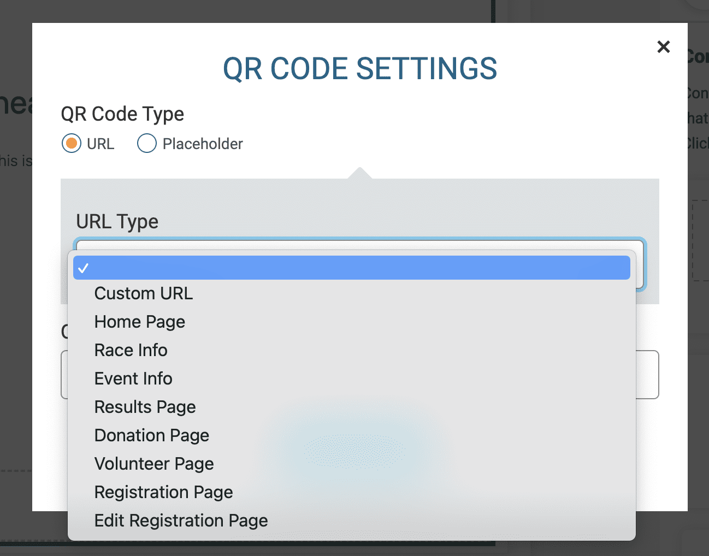Select the Event Info option
Viewport: 709px width, 556px height.
[x=133, y=378]
